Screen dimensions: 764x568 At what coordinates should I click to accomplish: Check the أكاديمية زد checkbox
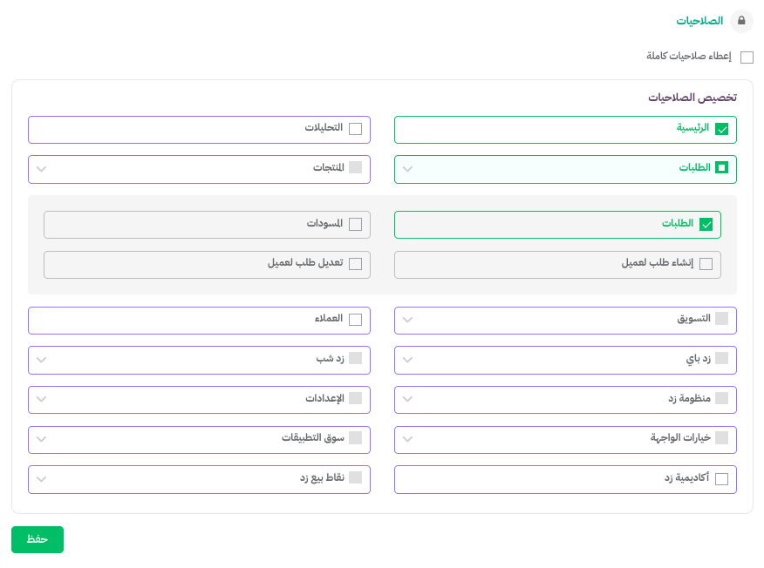(x=721, y=479)
